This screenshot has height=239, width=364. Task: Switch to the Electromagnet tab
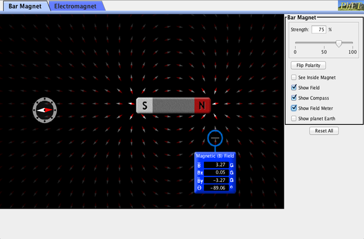[x=75, y=6]
